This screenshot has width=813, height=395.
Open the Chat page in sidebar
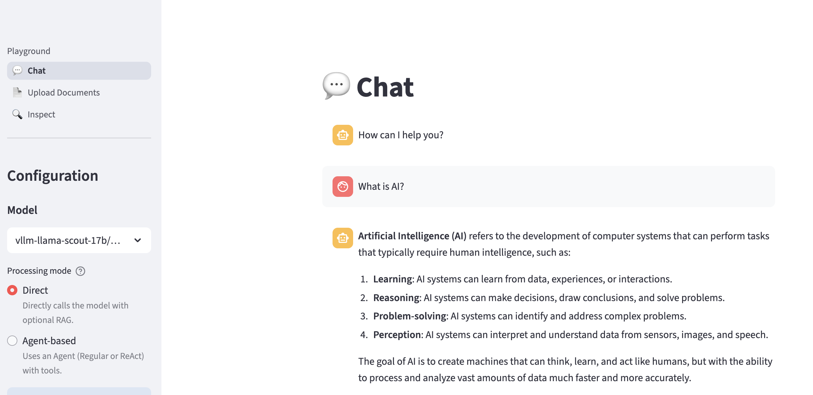pos(37,71)
